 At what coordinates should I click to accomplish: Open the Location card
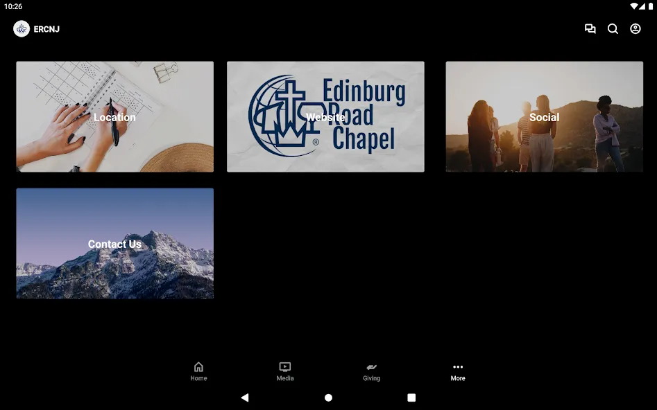(114, 117)
